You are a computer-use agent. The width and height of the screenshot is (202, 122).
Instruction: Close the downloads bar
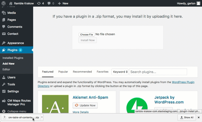click(199, 117)
